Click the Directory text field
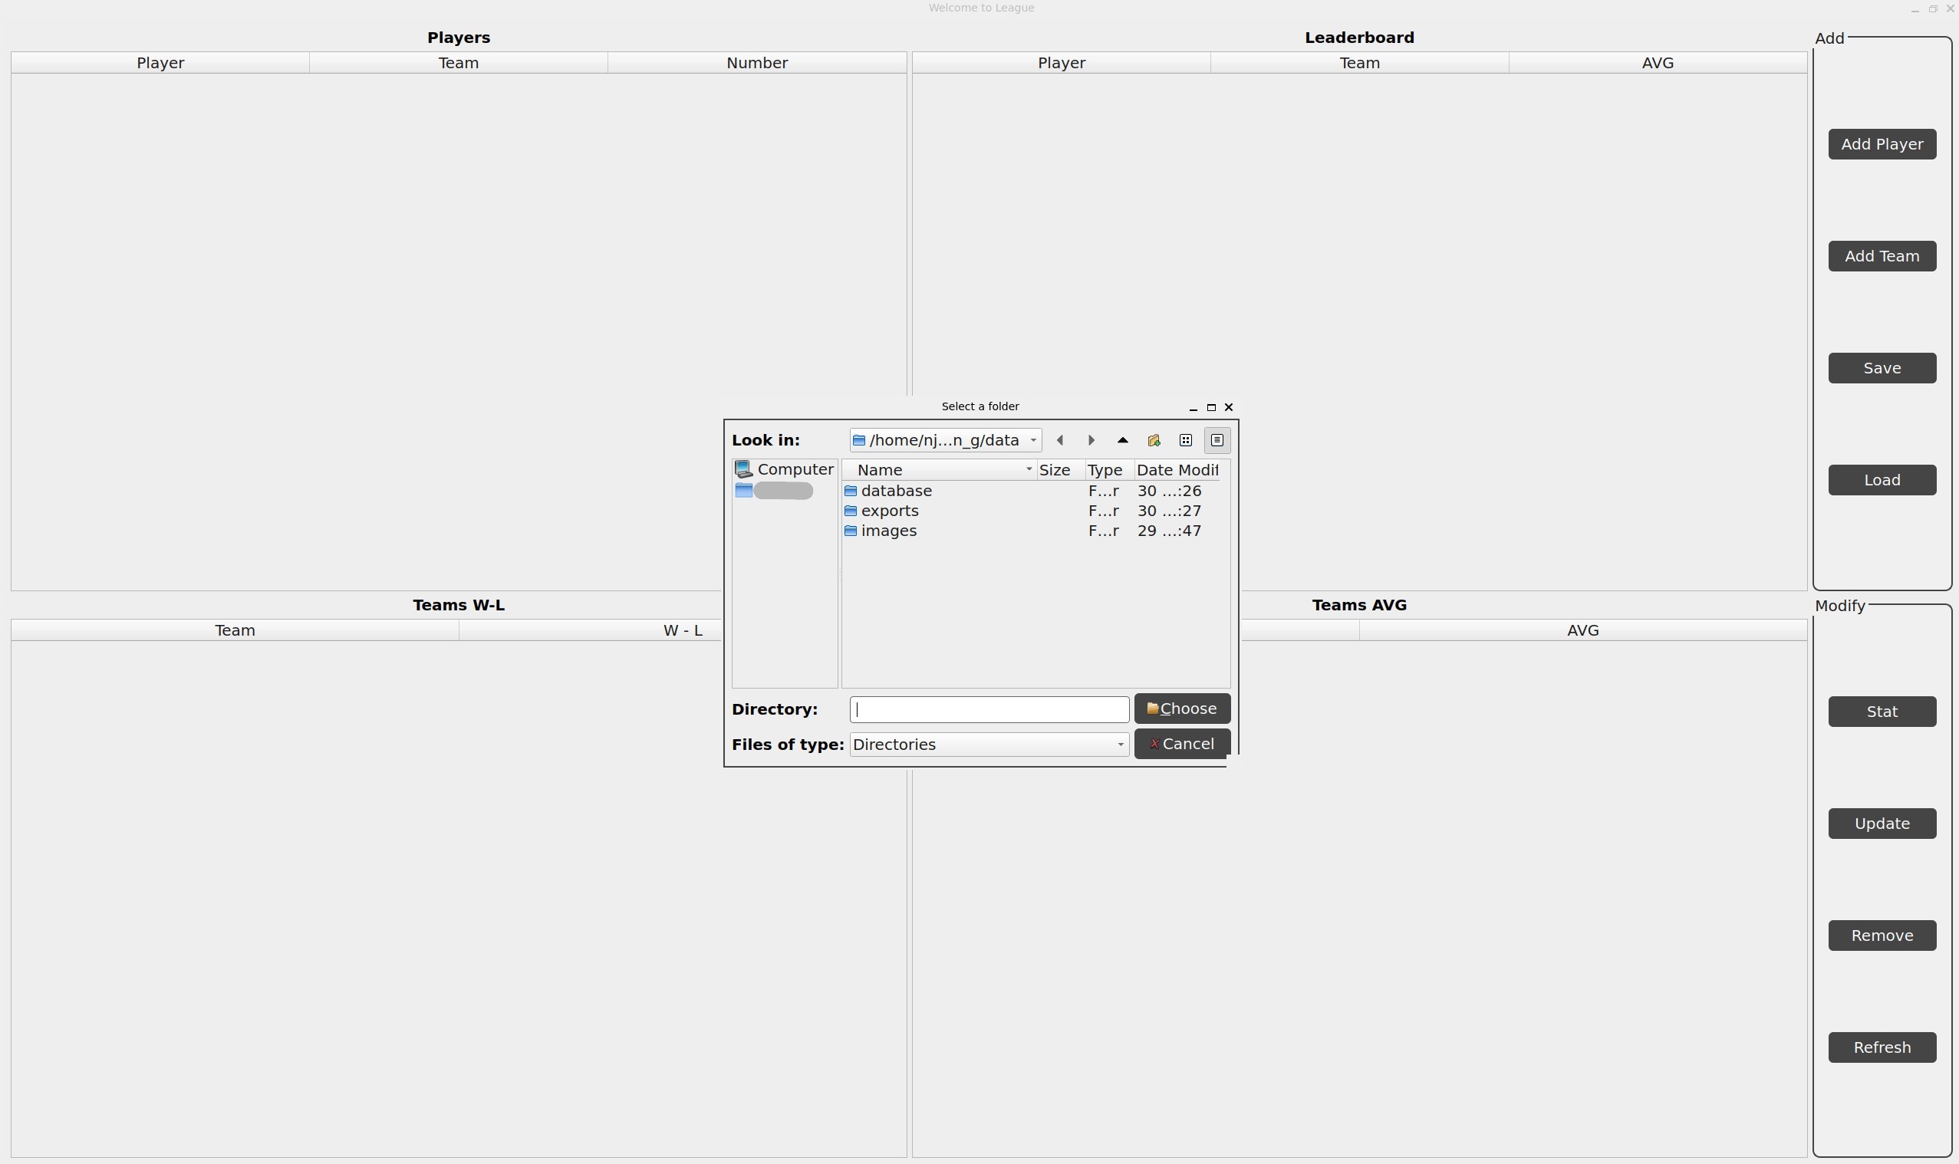This screenshot has height=1164, width=1959. pos(989,709)
